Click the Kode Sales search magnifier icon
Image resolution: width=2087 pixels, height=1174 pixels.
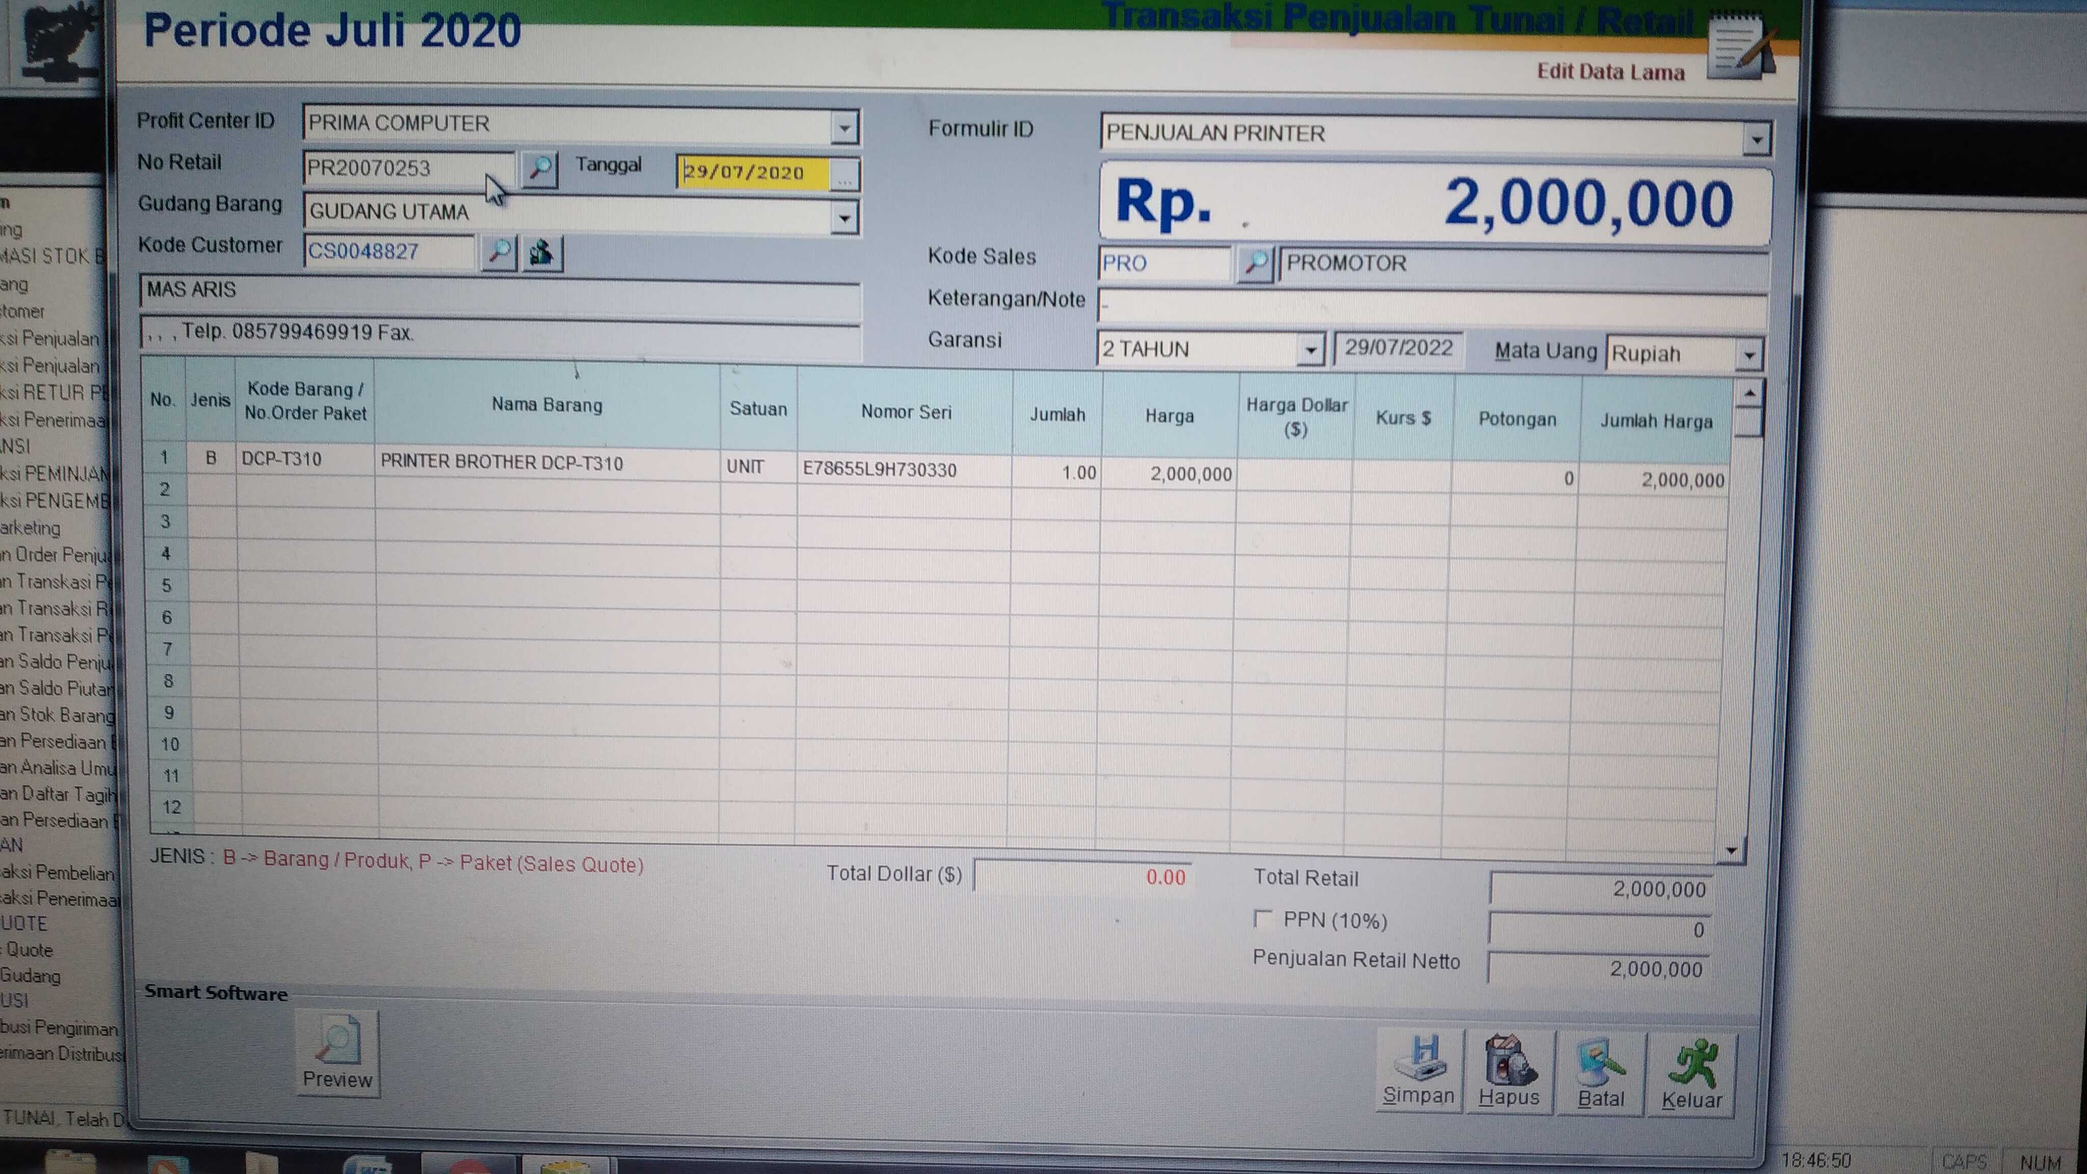(1255, 263)
